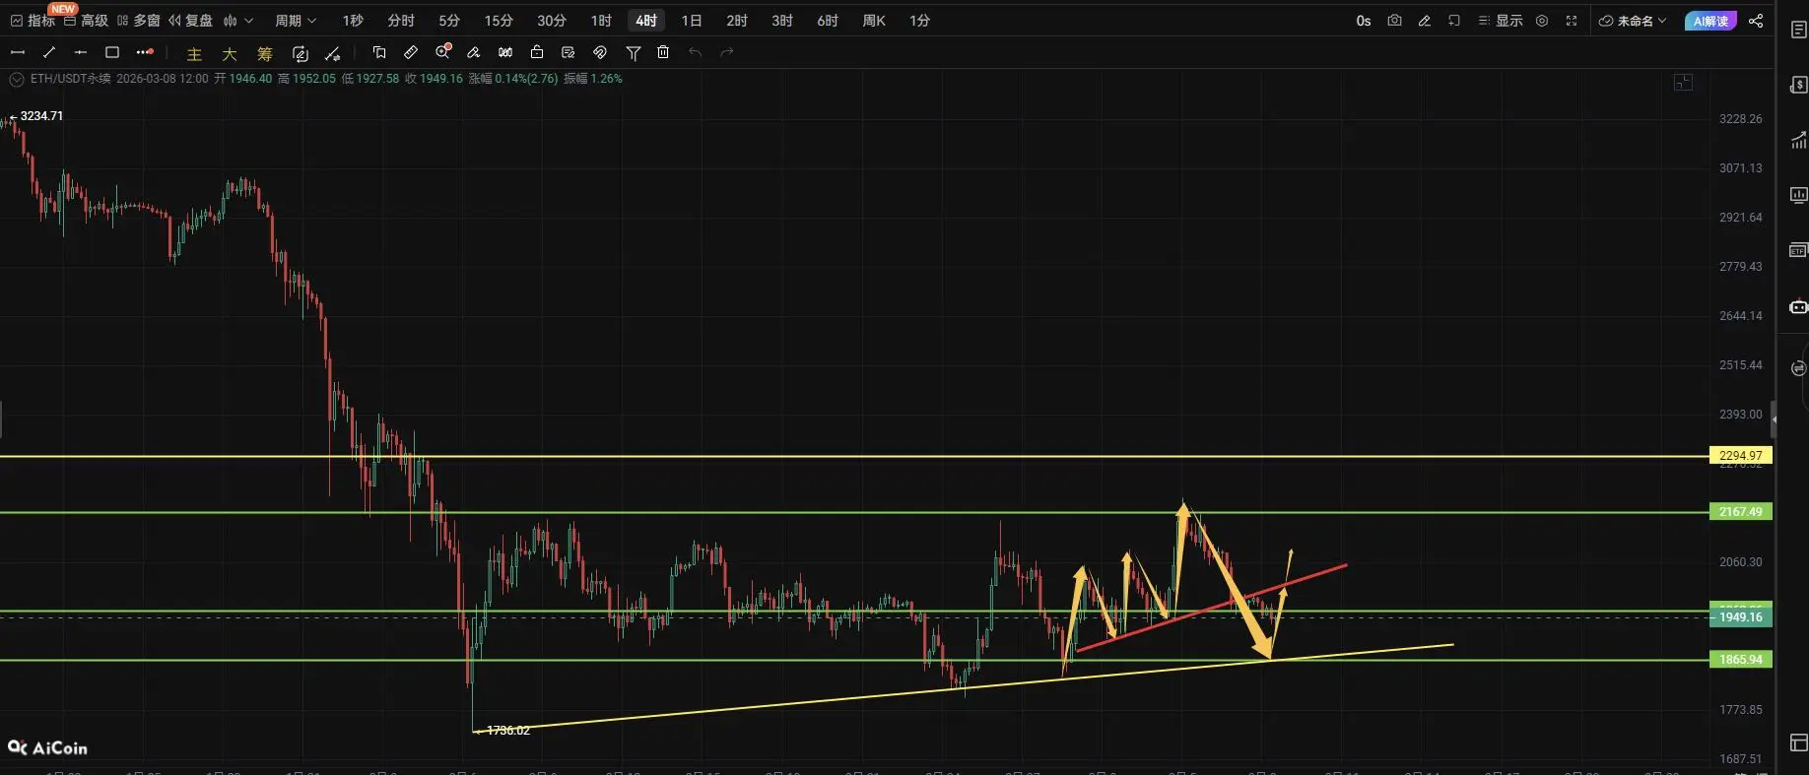Click the green 2167.49 price label

tap(1740, 511)
